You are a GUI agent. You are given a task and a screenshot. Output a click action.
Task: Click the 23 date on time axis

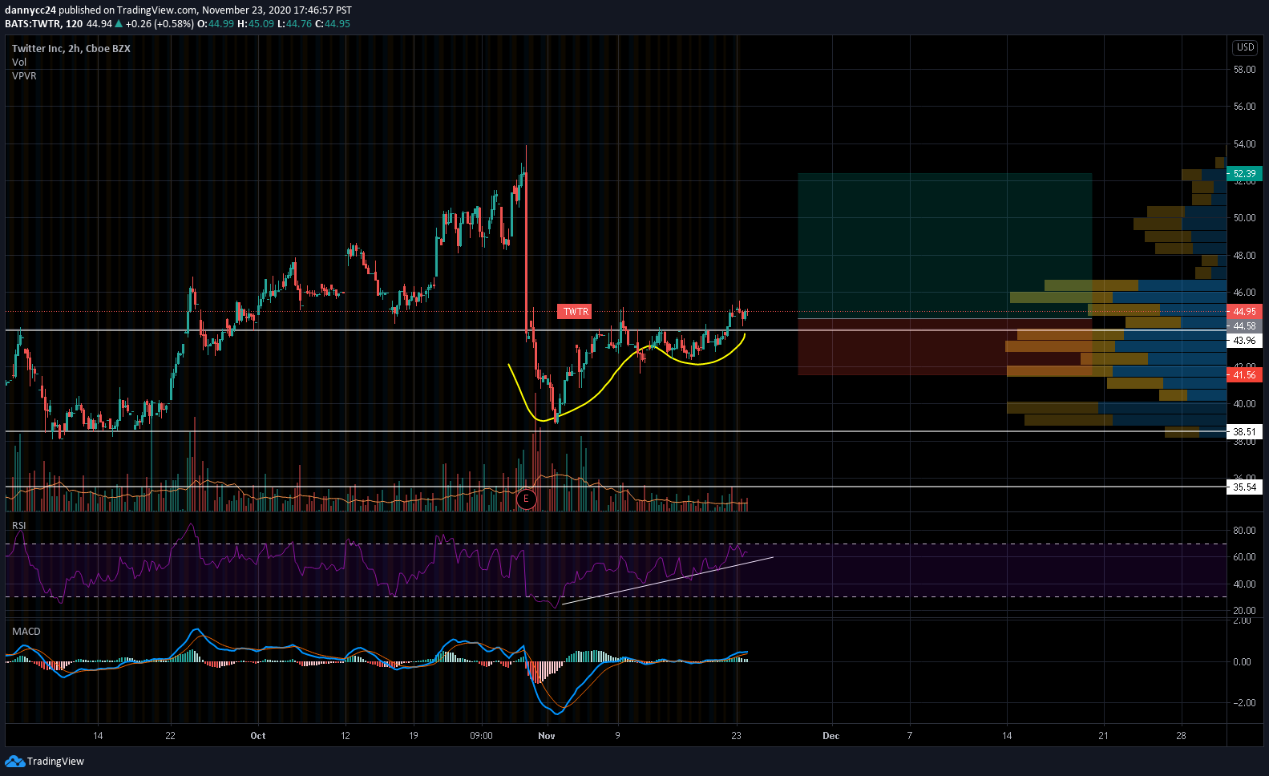coord(737,735)
